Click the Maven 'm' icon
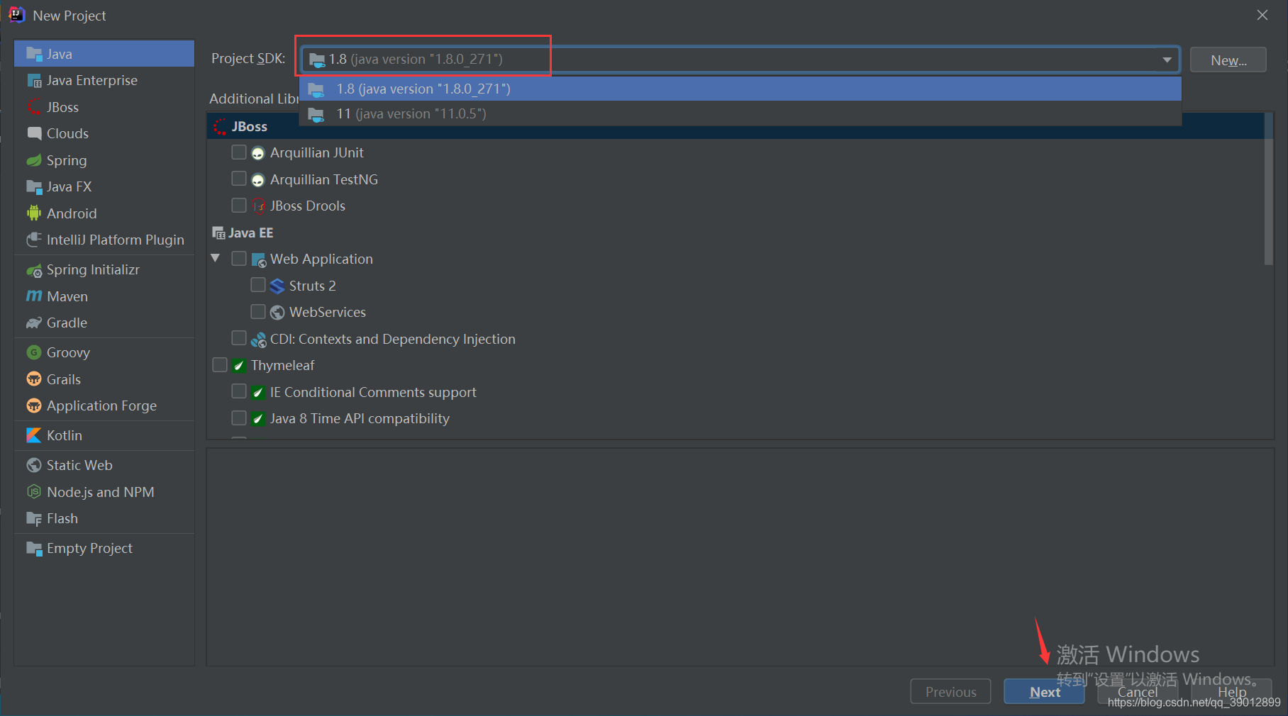The height and width of the screenshot is (716, 1288). tap(34, 296)
